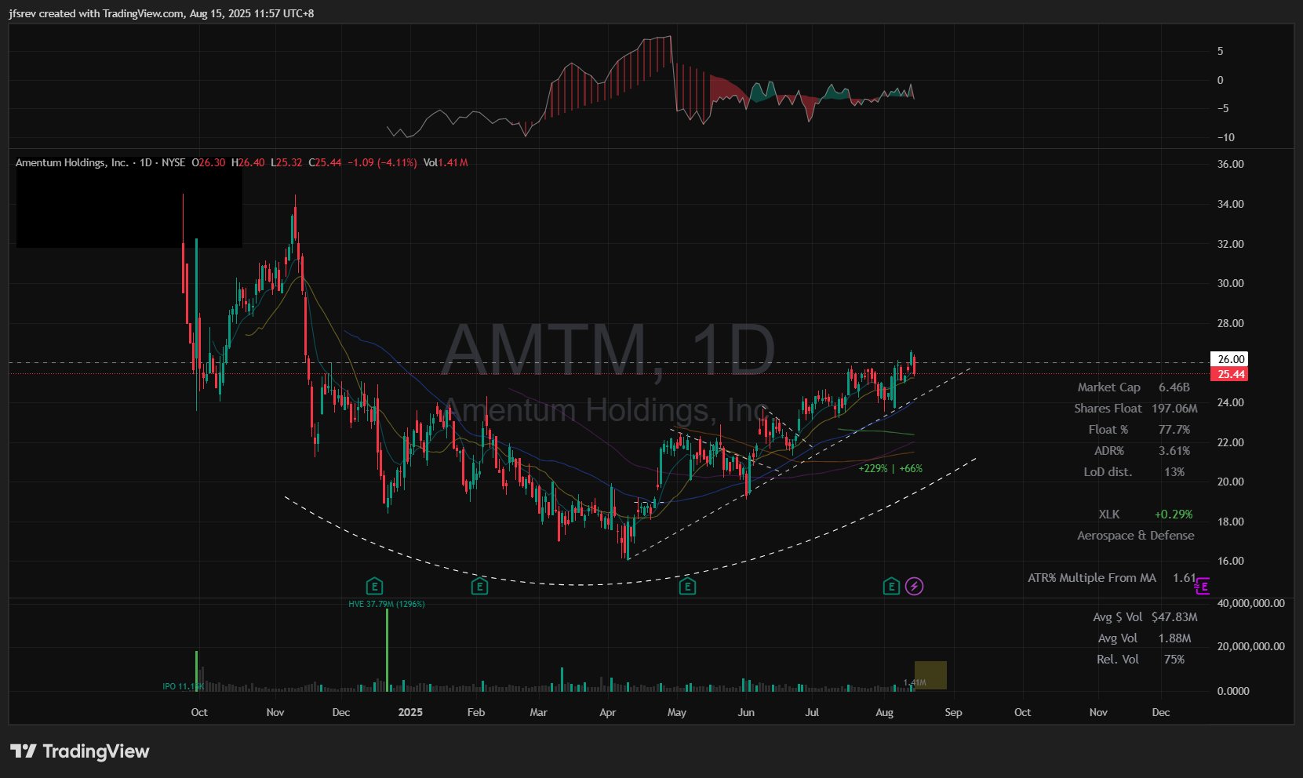Click the low value L25.32

click(286, 162)
